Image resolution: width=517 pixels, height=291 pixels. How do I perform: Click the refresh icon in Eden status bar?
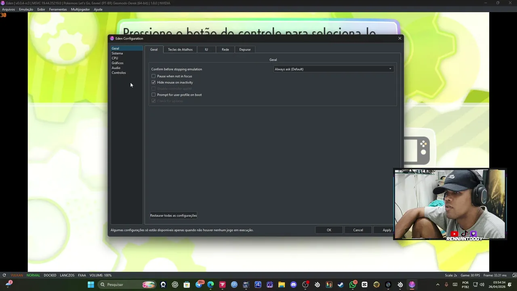coord(4,275)
